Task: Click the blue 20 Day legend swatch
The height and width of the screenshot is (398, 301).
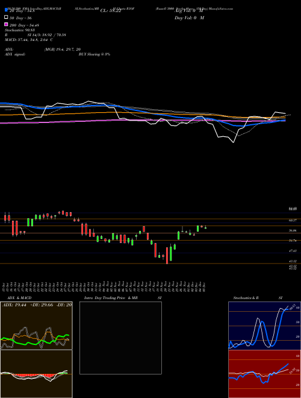Action: [x=6, y=10]
